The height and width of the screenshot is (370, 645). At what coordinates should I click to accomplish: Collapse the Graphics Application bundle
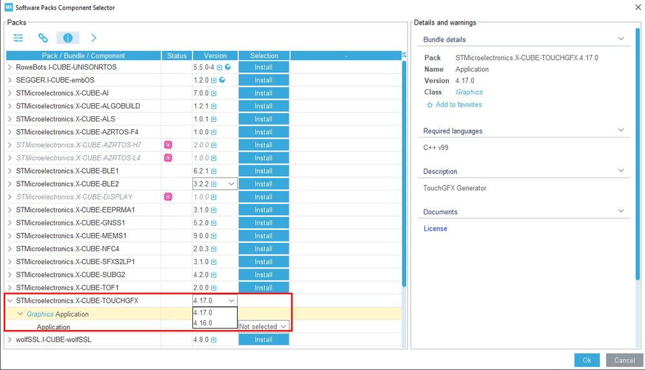point(20,314)
